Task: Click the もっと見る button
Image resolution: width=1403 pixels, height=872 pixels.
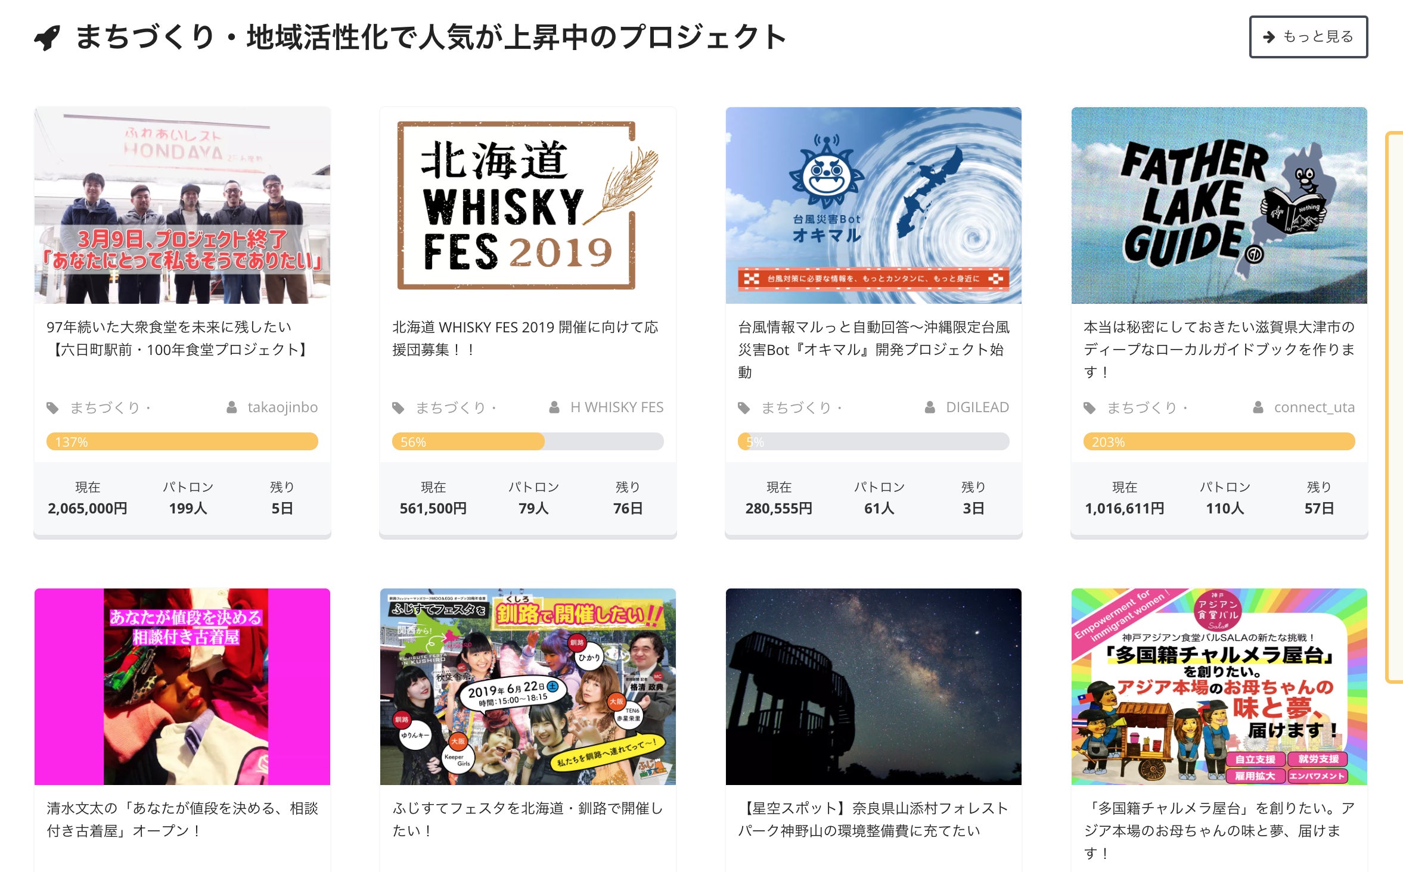Action: [1308, 37]
